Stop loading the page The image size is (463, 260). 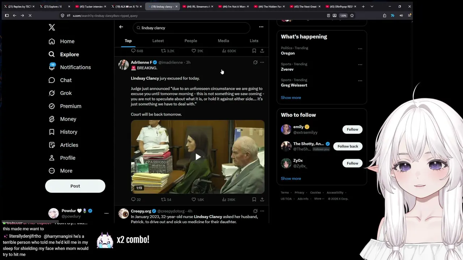(30, 16)
